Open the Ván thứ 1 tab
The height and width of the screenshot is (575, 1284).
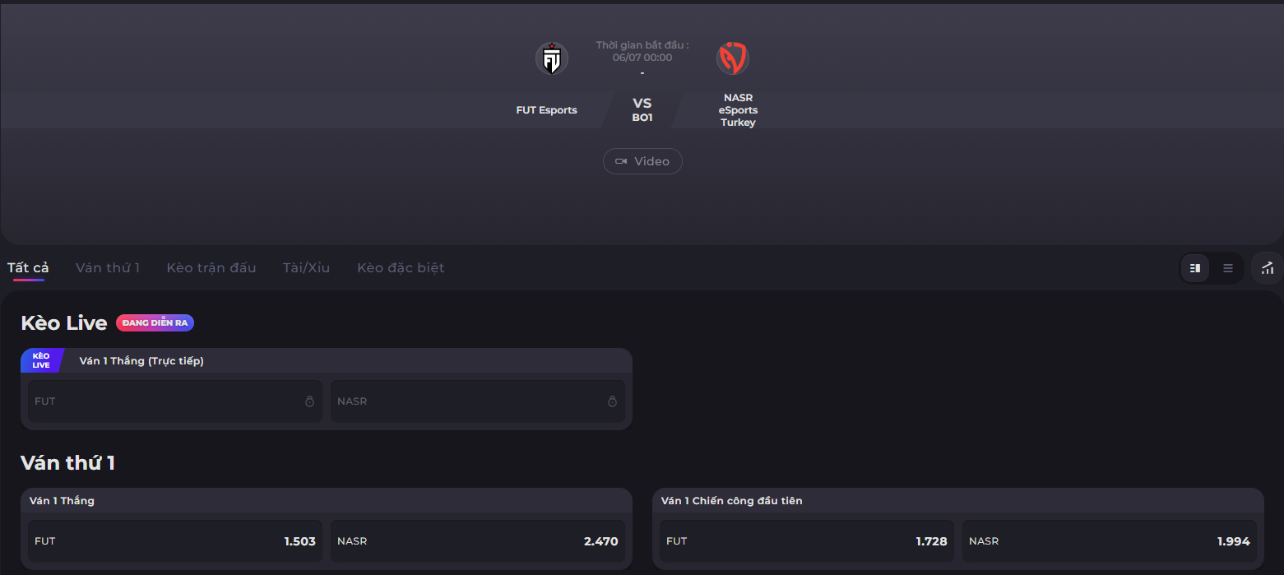[x=108, y=268]
